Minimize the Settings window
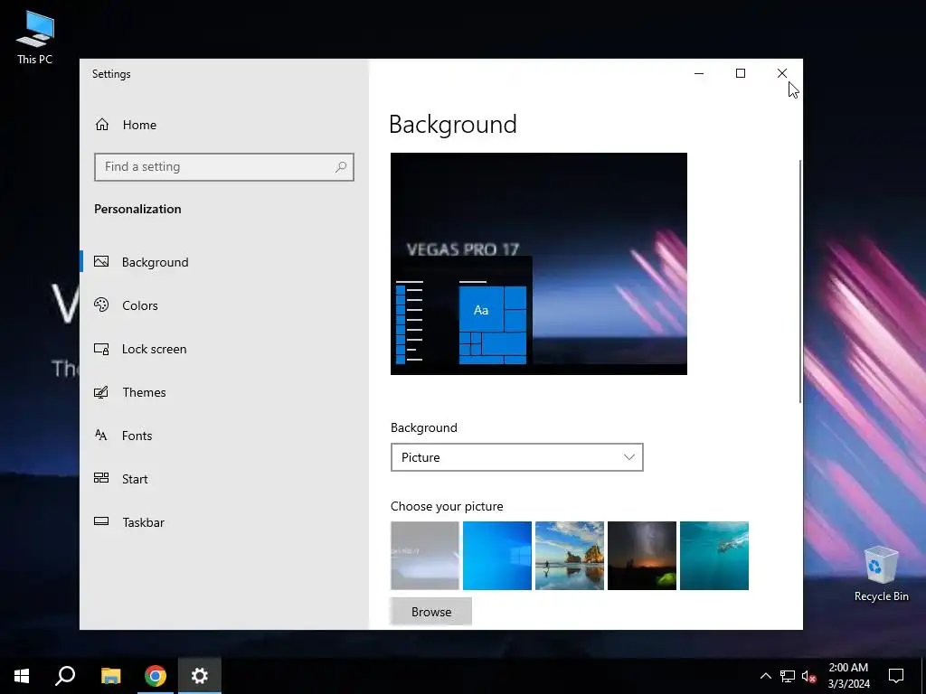The height and width of the screenshot is (694, 926). [x=699, y=74]
